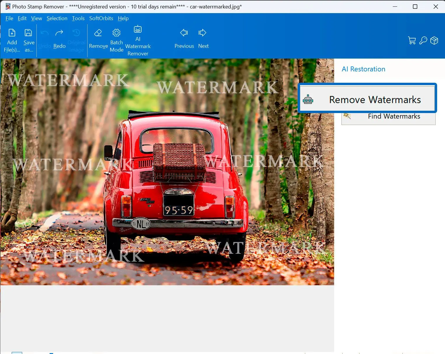Screen dimensions: 445x354
Task: Launch the AI Watermark Remover tool
Action: pyautogui.click(x=138, y=29)
